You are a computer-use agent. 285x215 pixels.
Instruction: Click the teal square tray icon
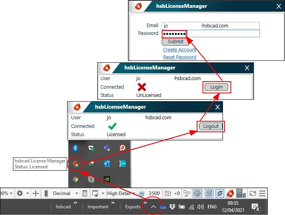(x=122, y=164)
